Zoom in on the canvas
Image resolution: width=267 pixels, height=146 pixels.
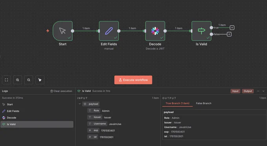click(x=18, y=80)
